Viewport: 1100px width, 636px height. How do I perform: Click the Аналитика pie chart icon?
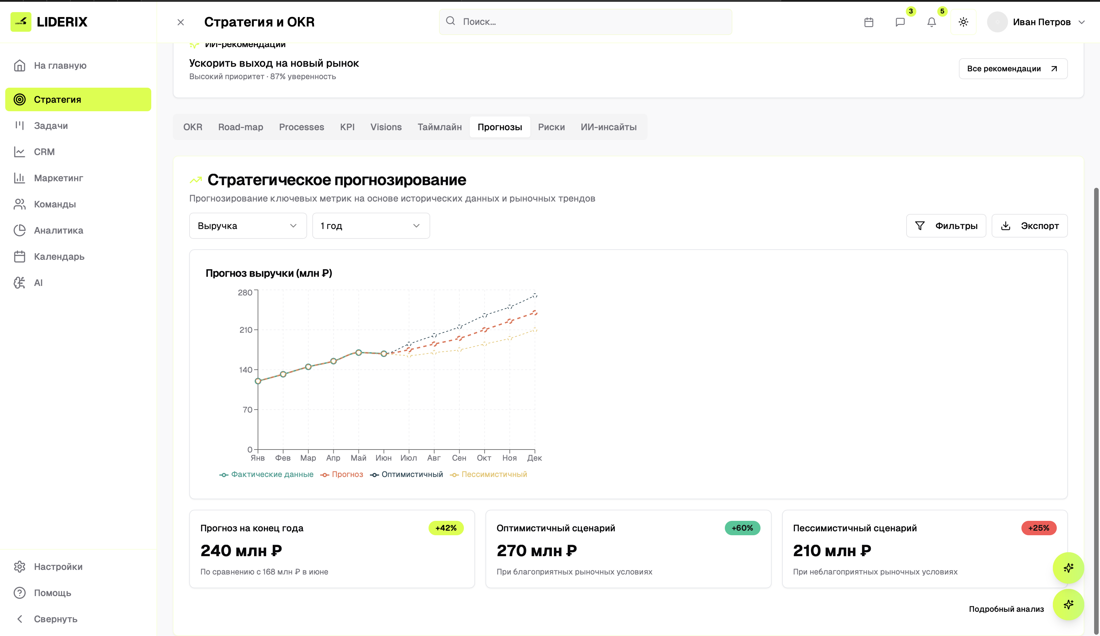(x=20, y=230)
